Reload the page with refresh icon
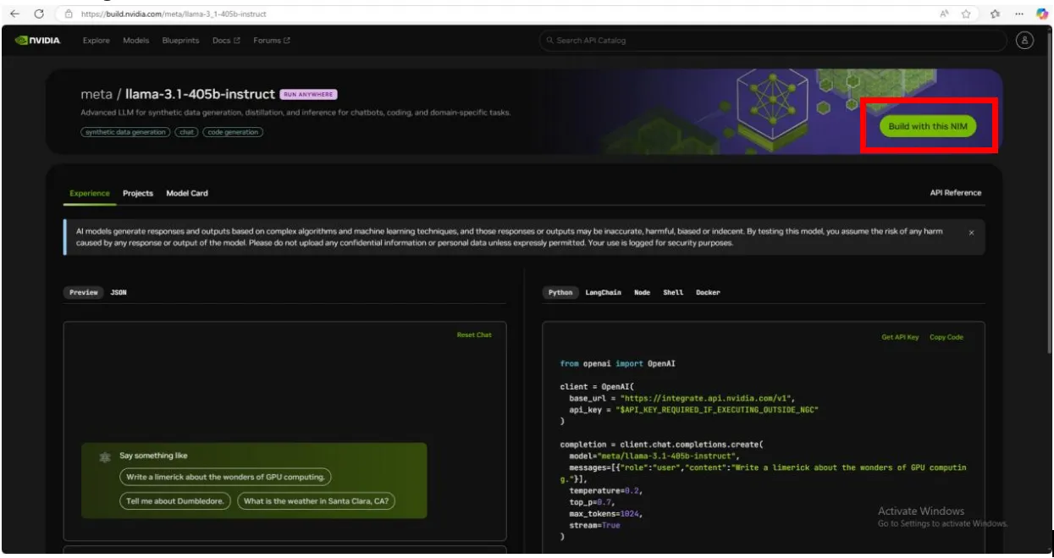 tap(38, 14)
